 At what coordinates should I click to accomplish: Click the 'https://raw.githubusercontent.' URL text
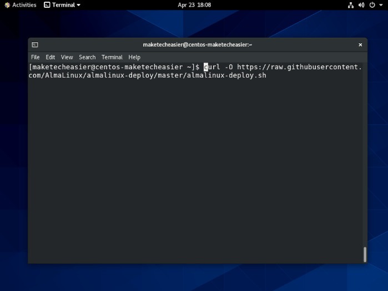click(299, 67)
